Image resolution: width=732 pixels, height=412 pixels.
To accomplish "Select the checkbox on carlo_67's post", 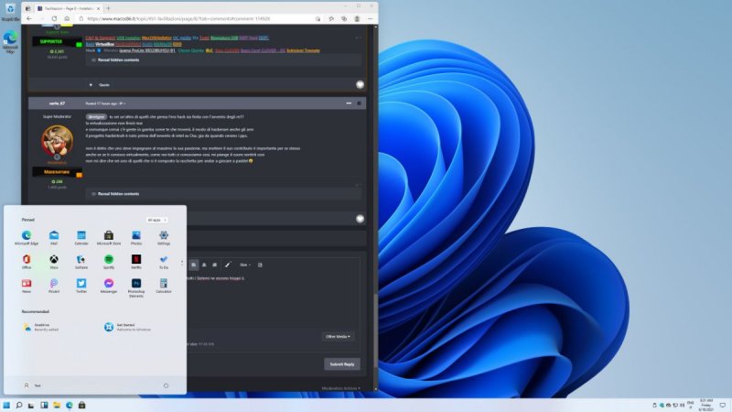I will [359, 103].
